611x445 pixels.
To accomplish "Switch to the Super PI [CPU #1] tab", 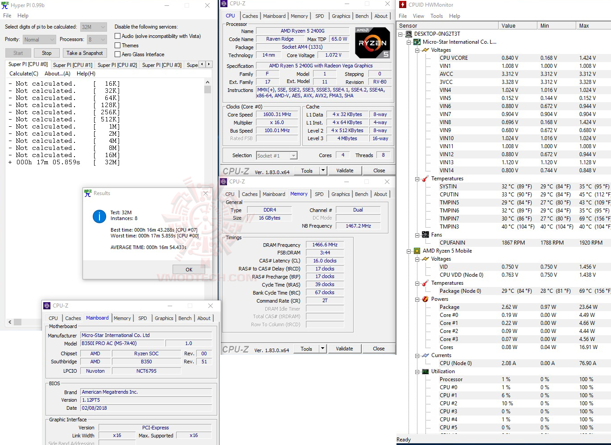I will tap(73, 65).
